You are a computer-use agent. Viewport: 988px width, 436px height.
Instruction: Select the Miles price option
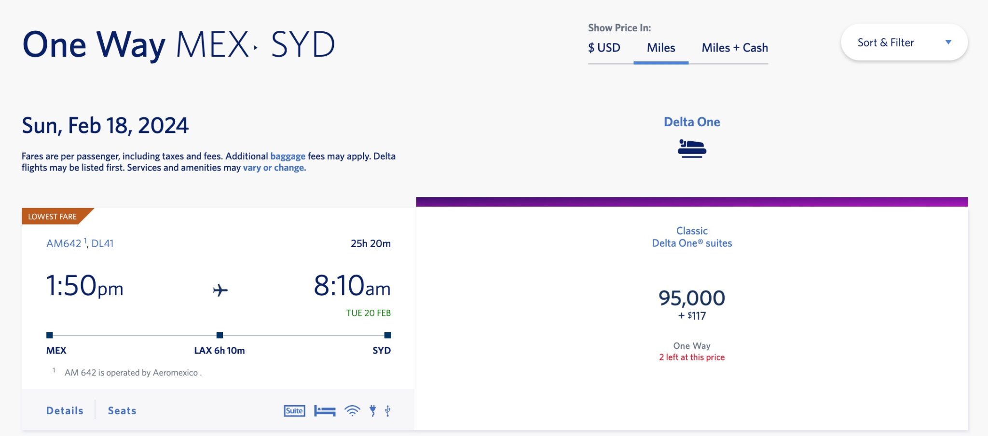click(660, 48)
